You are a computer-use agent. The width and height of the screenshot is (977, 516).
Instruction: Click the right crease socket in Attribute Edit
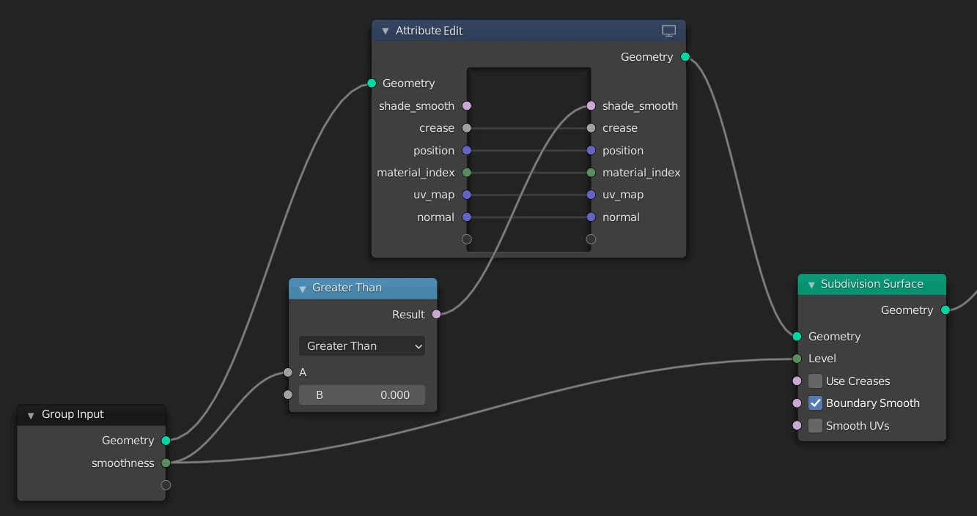(591, 128)
